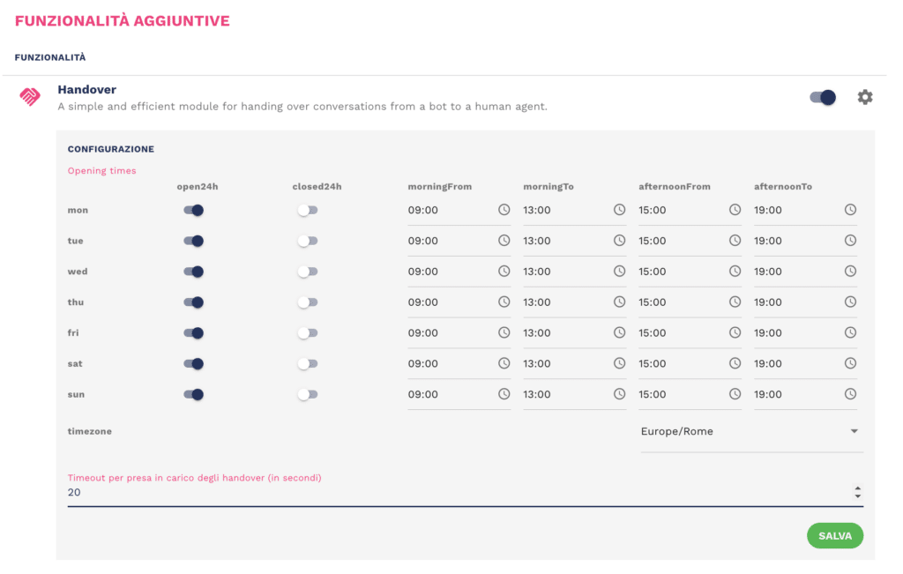Open clock picker for mon morningTo
Screen dimensions: 903x574
click(619, 210)
